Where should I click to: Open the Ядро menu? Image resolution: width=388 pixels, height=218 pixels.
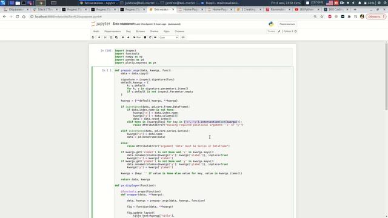[x=167, y=31]
